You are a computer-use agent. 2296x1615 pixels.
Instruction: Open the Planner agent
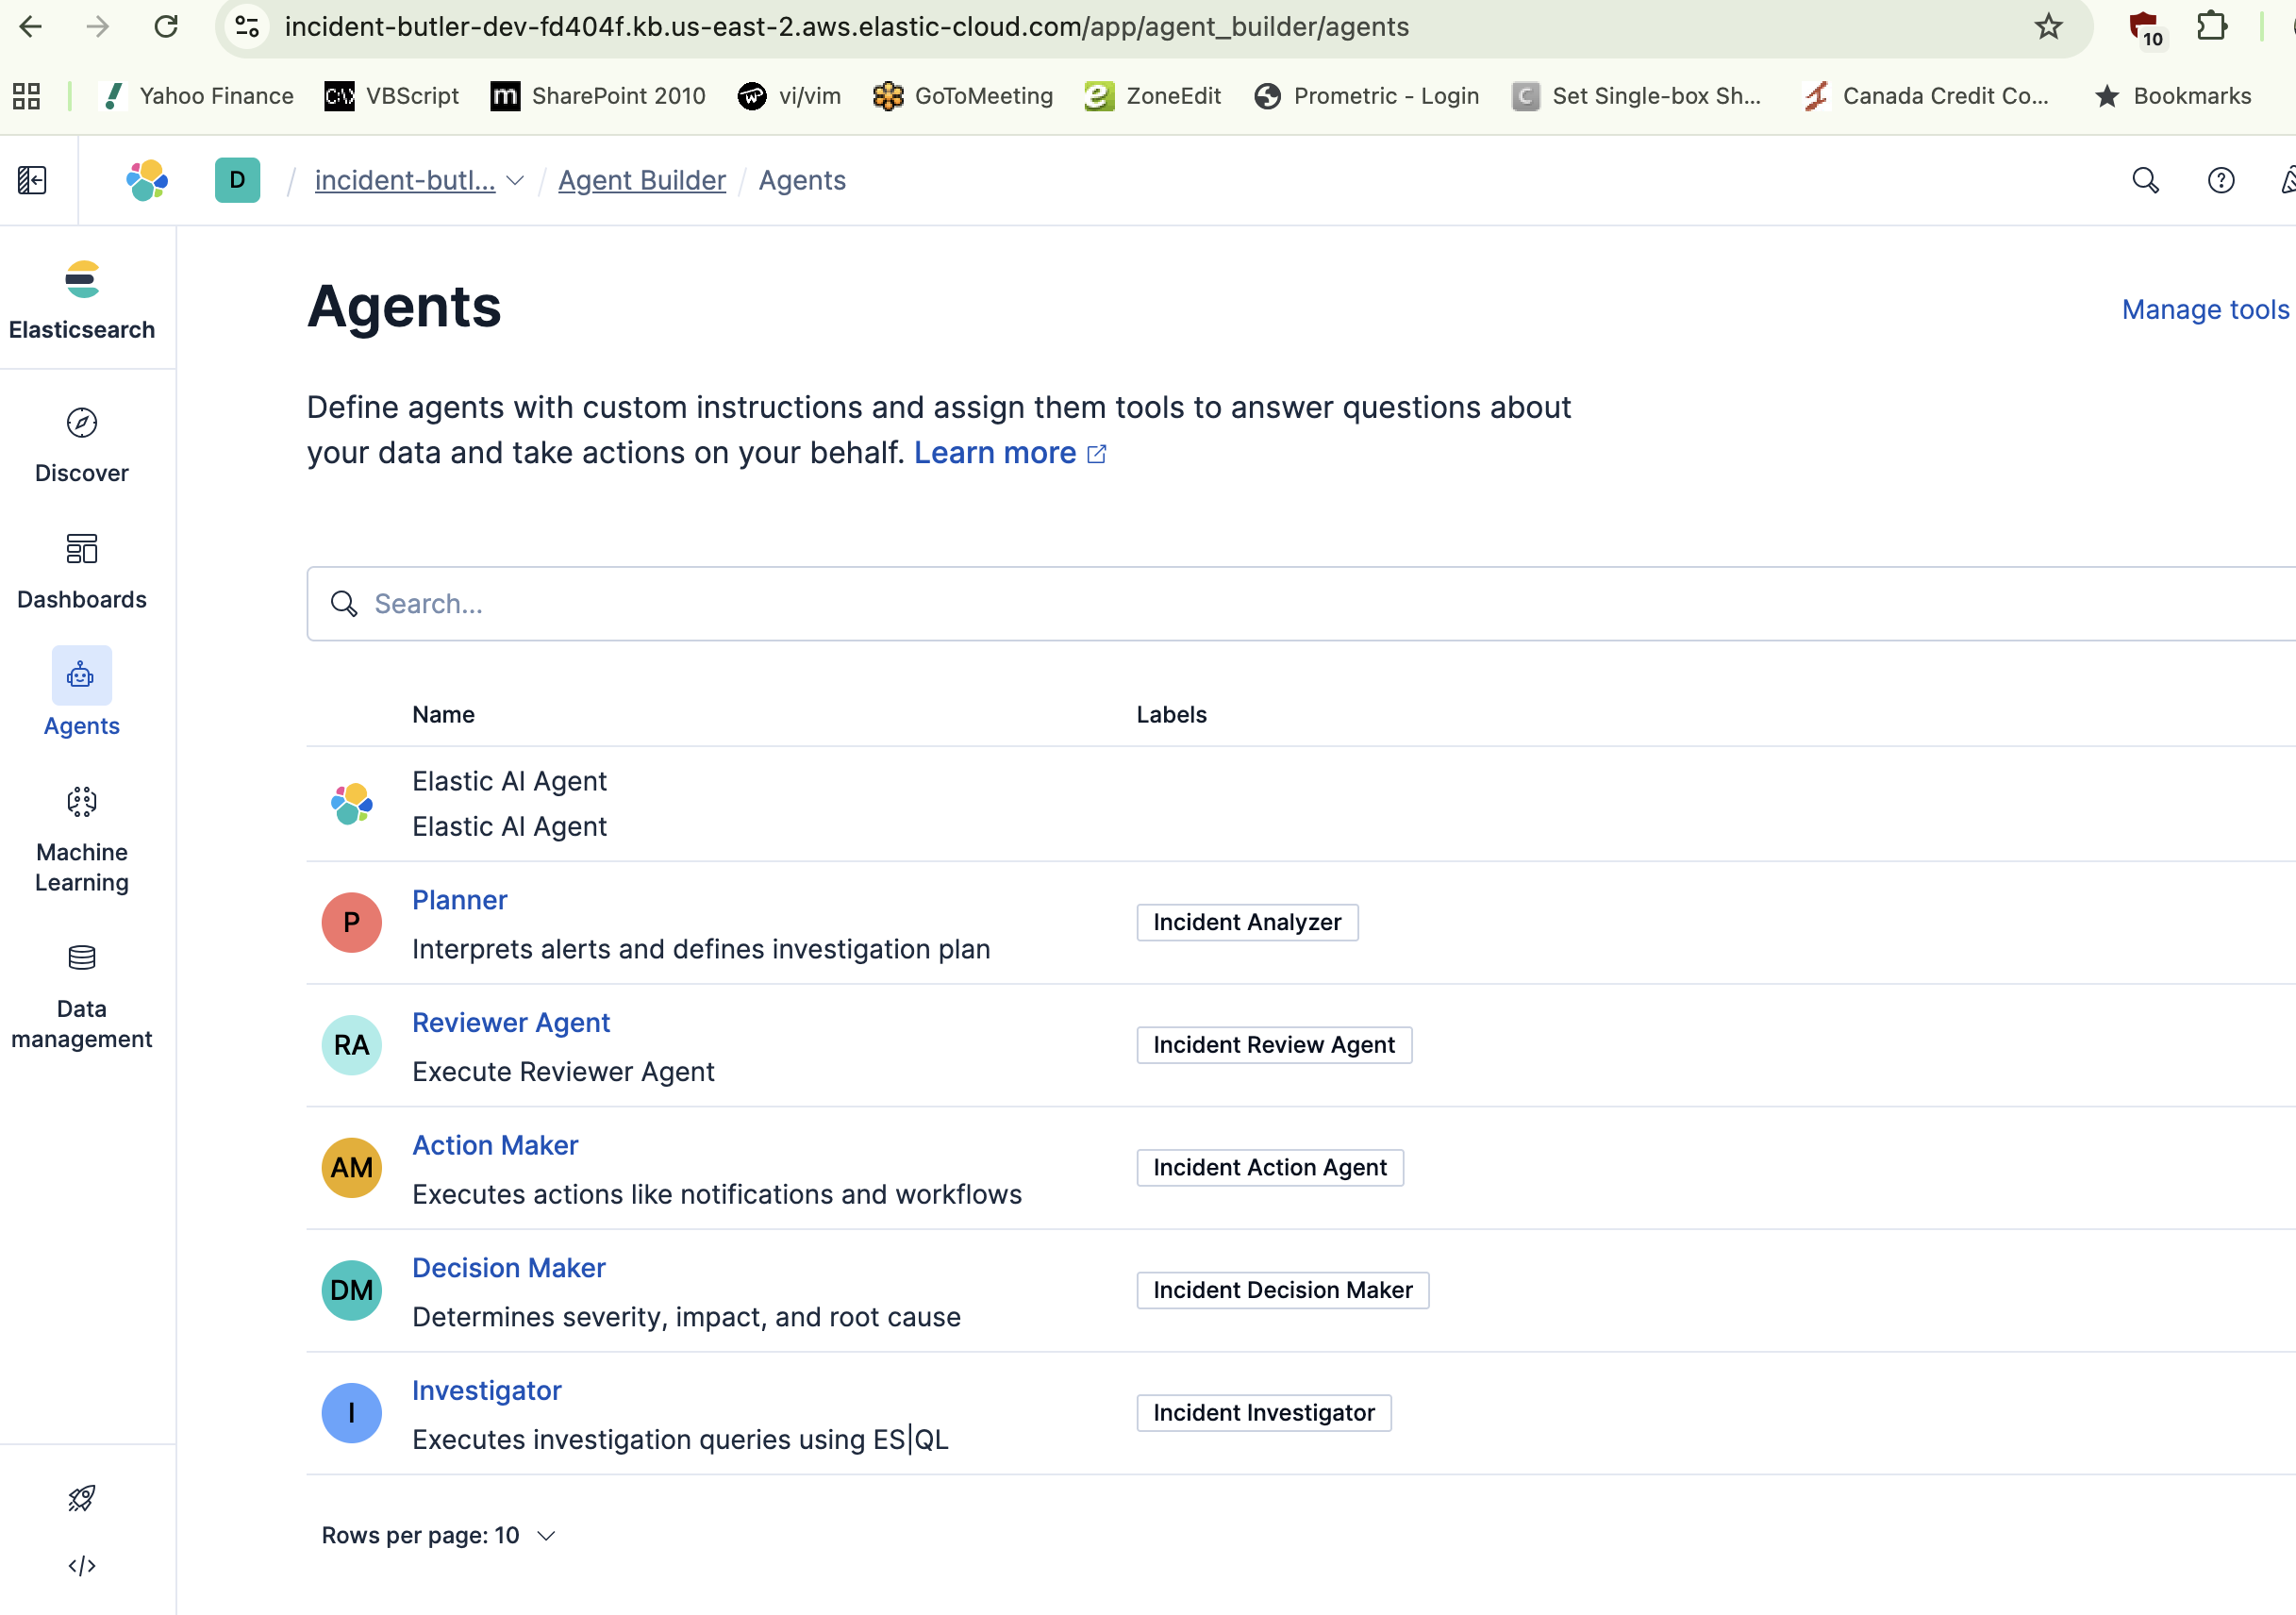pos(459,900)
